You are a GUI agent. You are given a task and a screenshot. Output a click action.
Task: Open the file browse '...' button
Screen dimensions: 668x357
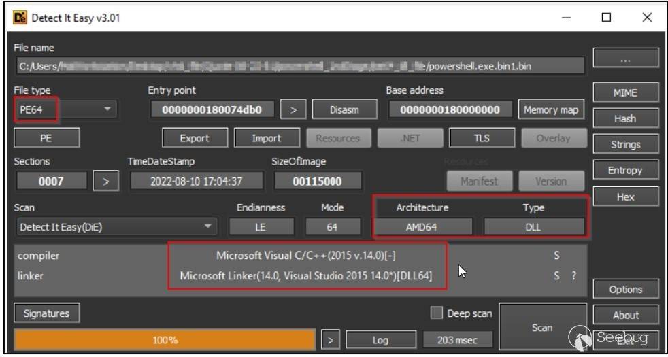point(625,58)
